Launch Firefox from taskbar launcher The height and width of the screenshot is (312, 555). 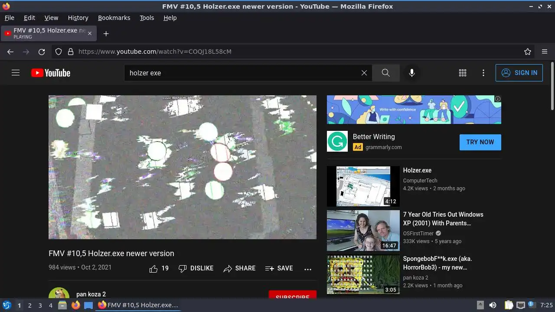click(75, 305)
